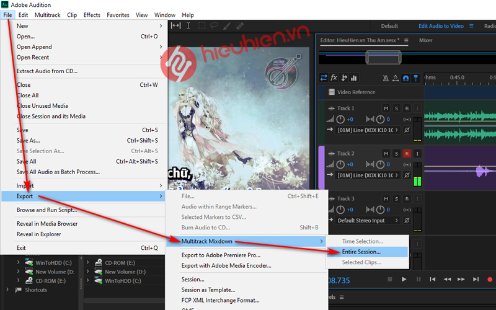Expand the WinToHDD (C:) drive in tree
Image resolution: width=496 pixels, height=310 pixels.
(x=19, y=262)
